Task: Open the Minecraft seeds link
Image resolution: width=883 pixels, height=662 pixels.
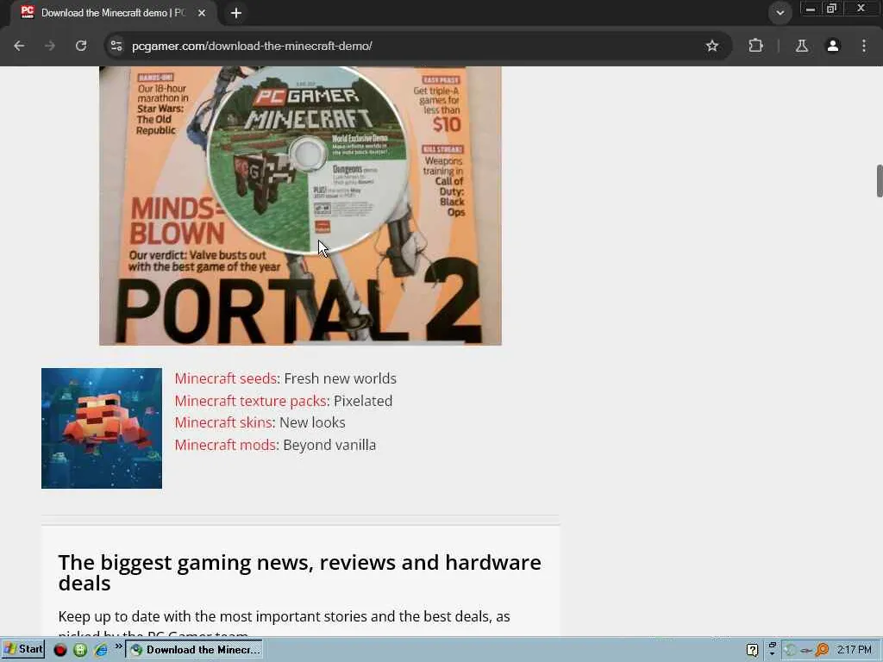Action: pos(225,378)
